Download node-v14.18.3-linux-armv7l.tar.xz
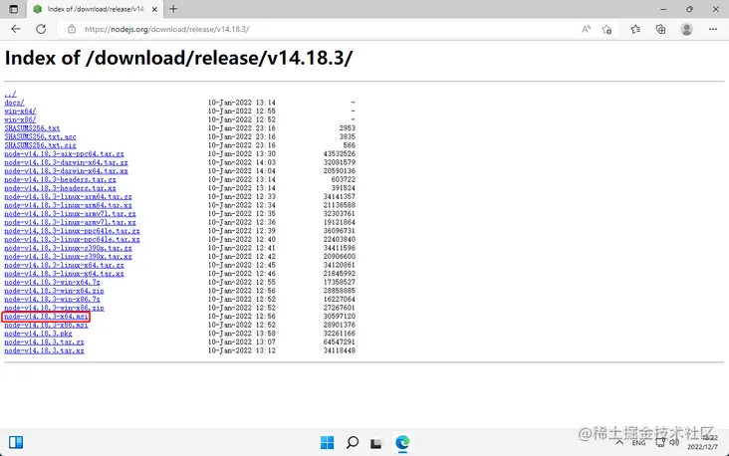The image size is (729, 456). coord(70,222)
